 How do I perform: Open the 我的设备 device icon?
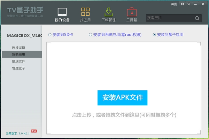(62, 12)
